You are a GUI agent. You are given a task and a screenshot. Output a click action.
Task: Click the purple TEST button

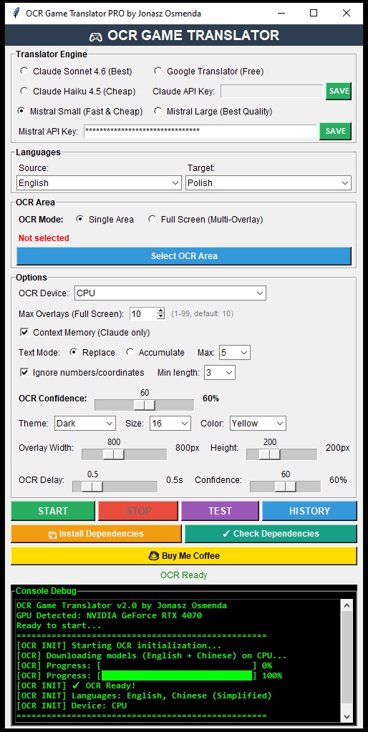pos(220,511)
